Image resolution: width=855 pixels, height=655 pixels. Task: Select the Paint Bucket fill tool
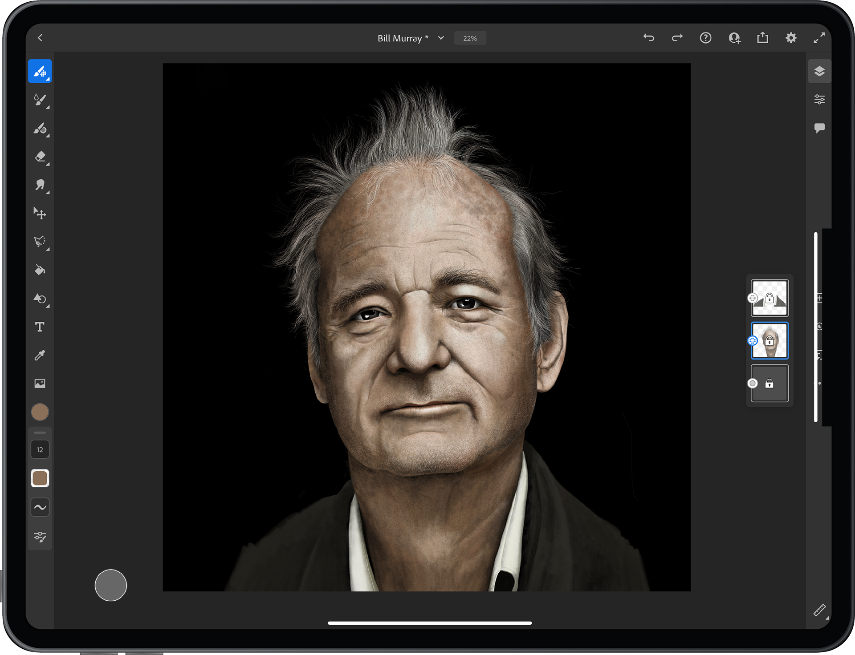[40, 270]
